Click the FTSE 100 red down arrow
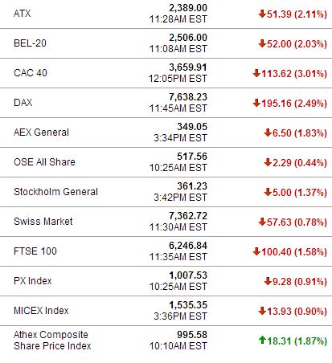The width and height of the screenshot is (332, 363). [x=256, y=251]
